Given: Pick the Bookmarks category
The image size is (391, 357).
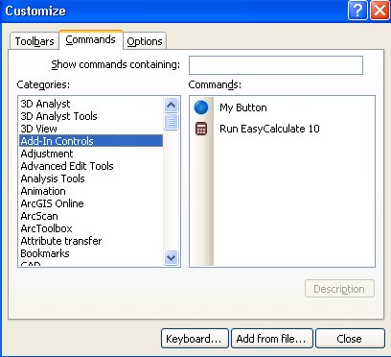Looking at the screenshot, I should point(91,253).
